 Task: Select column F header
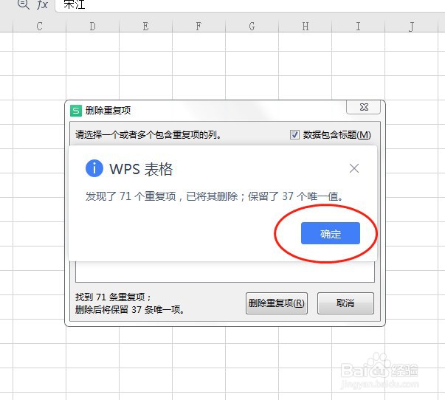point(199,27)
